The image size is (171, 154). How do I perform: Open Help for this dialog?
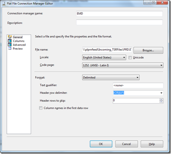point(152,144)
